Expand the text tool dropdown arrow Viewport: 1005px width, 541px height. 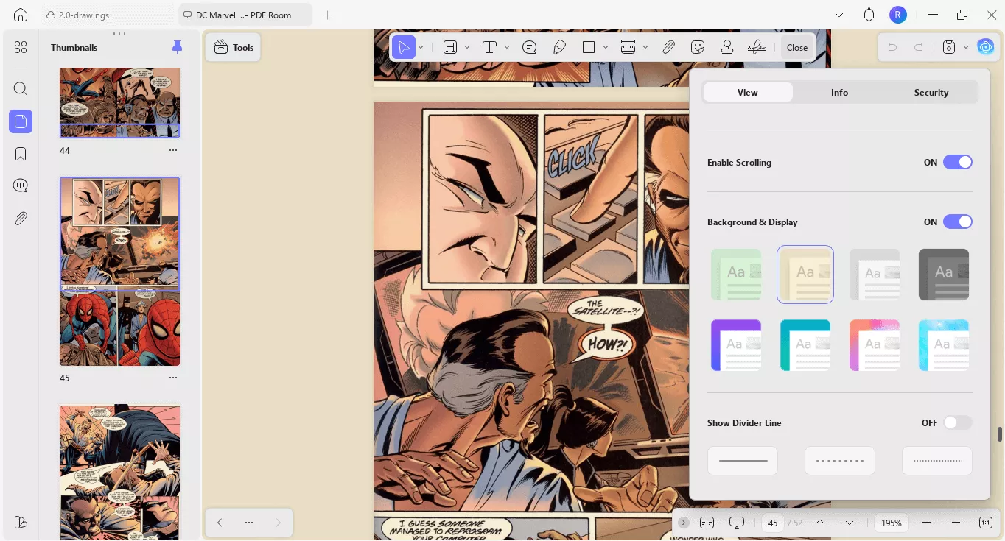tap(507, 47)
